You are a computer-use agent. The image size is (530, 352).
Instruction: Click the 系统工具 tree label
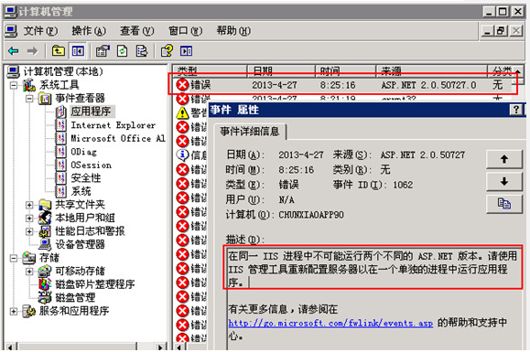click(59, 85)
